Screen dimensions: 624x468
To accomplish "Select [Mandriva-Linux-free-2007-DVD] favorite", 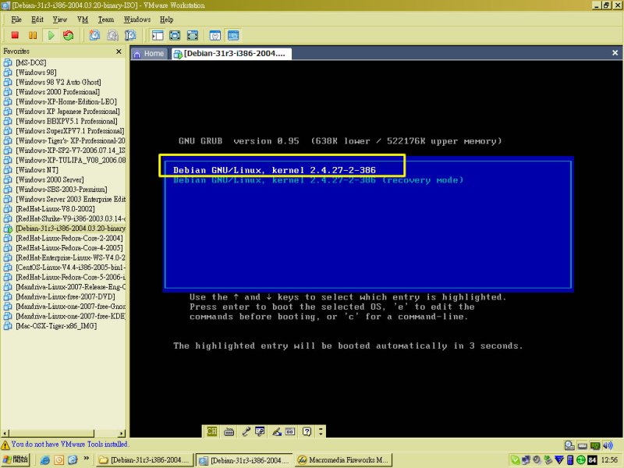I will pyautogui.click(x=66, y=297).
